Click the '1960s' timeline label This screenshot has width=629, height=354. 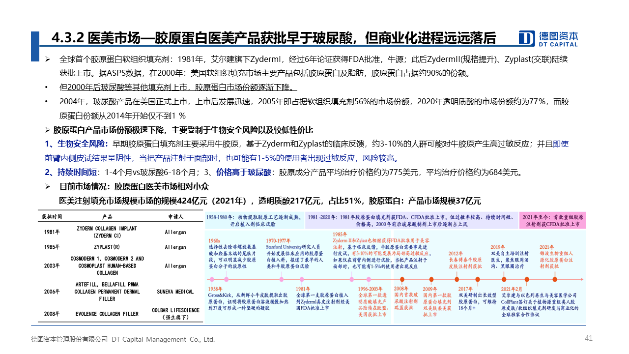pyautogui.click(x=215, y=240)
